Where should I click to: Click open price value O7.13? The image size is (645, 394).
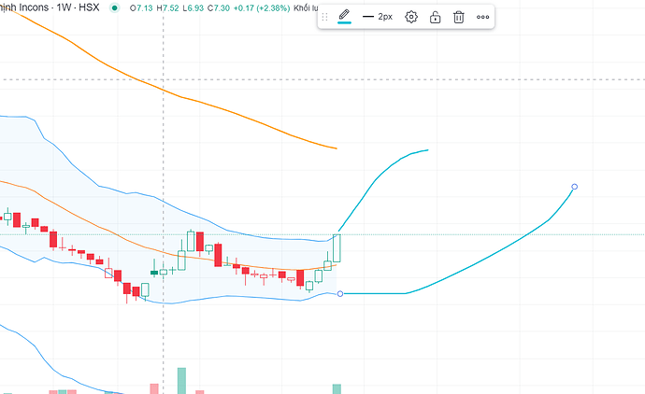(x=141, y=8)
